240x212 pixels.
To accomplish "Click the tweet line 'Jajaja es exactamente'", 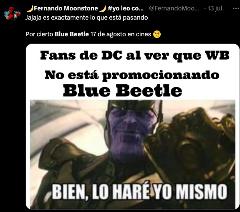I will (86, 18).
